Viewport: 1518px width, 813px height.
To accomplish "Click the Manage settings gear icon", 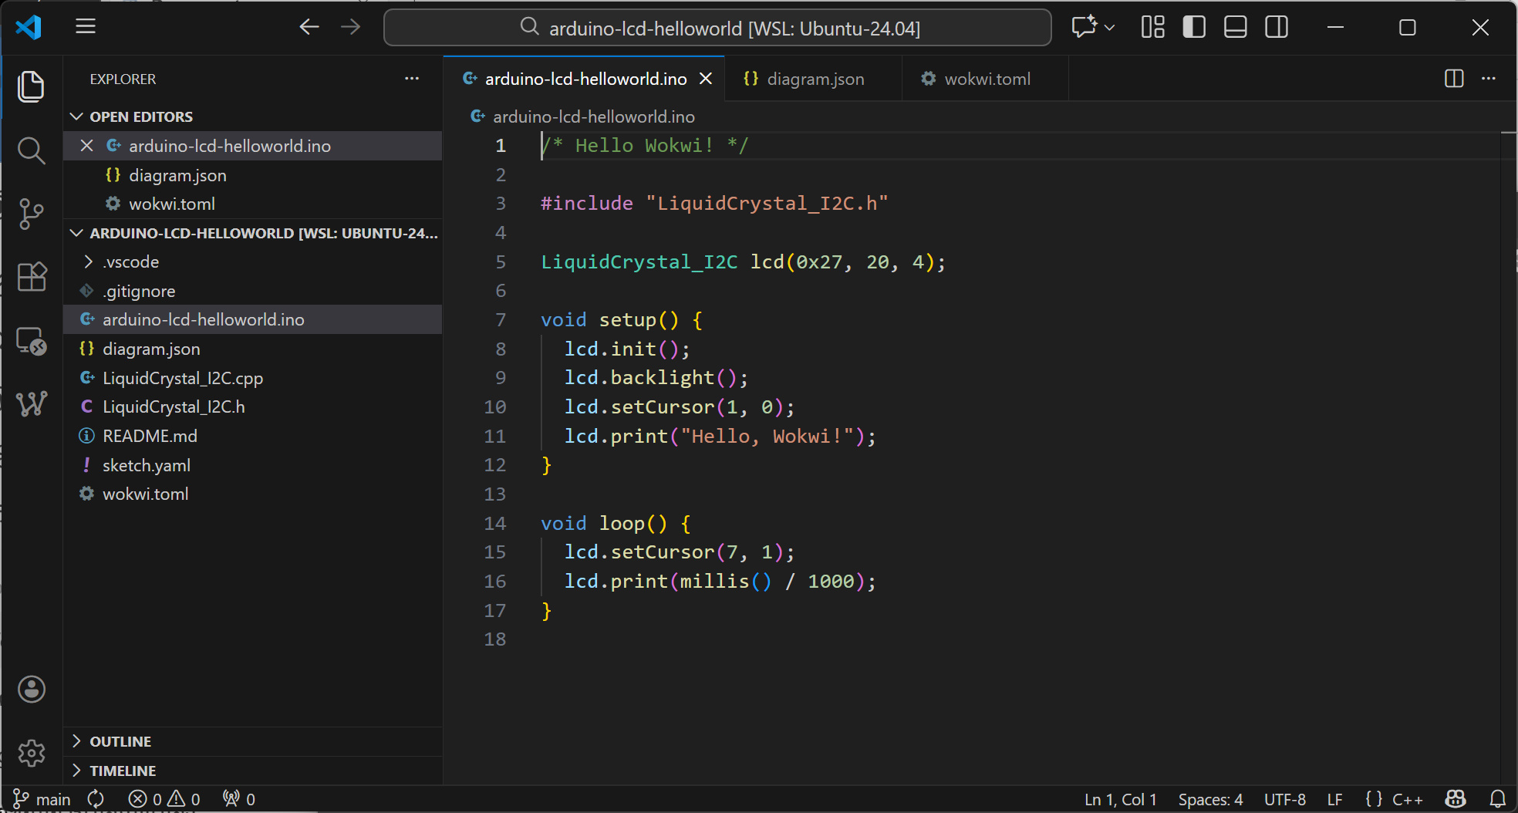I will point(31,752).
